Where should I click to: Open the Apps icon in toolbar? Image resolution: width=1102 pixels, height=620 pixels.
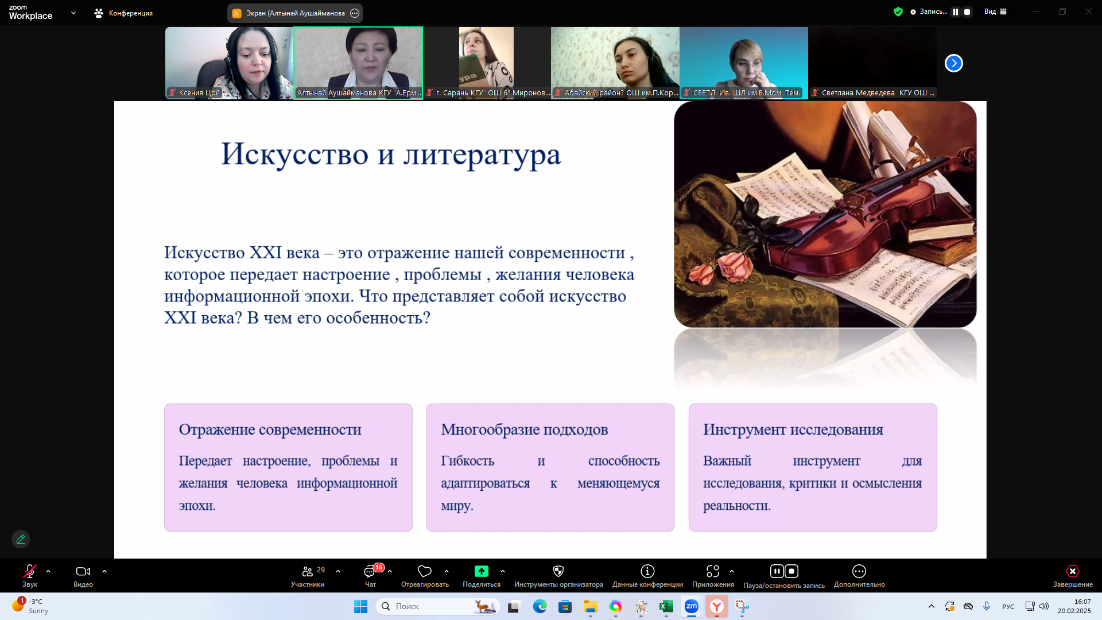pyautogui.click(x=712, y=571)
